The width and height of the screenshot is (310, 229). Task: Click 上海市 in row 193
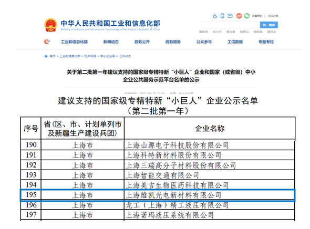pos(82,175)
